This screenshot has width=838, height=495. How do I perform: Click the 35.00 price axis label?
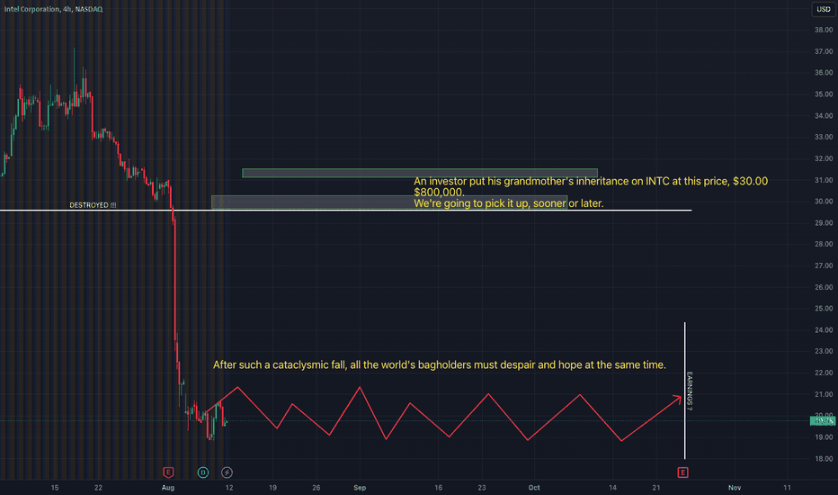point(824,94)
